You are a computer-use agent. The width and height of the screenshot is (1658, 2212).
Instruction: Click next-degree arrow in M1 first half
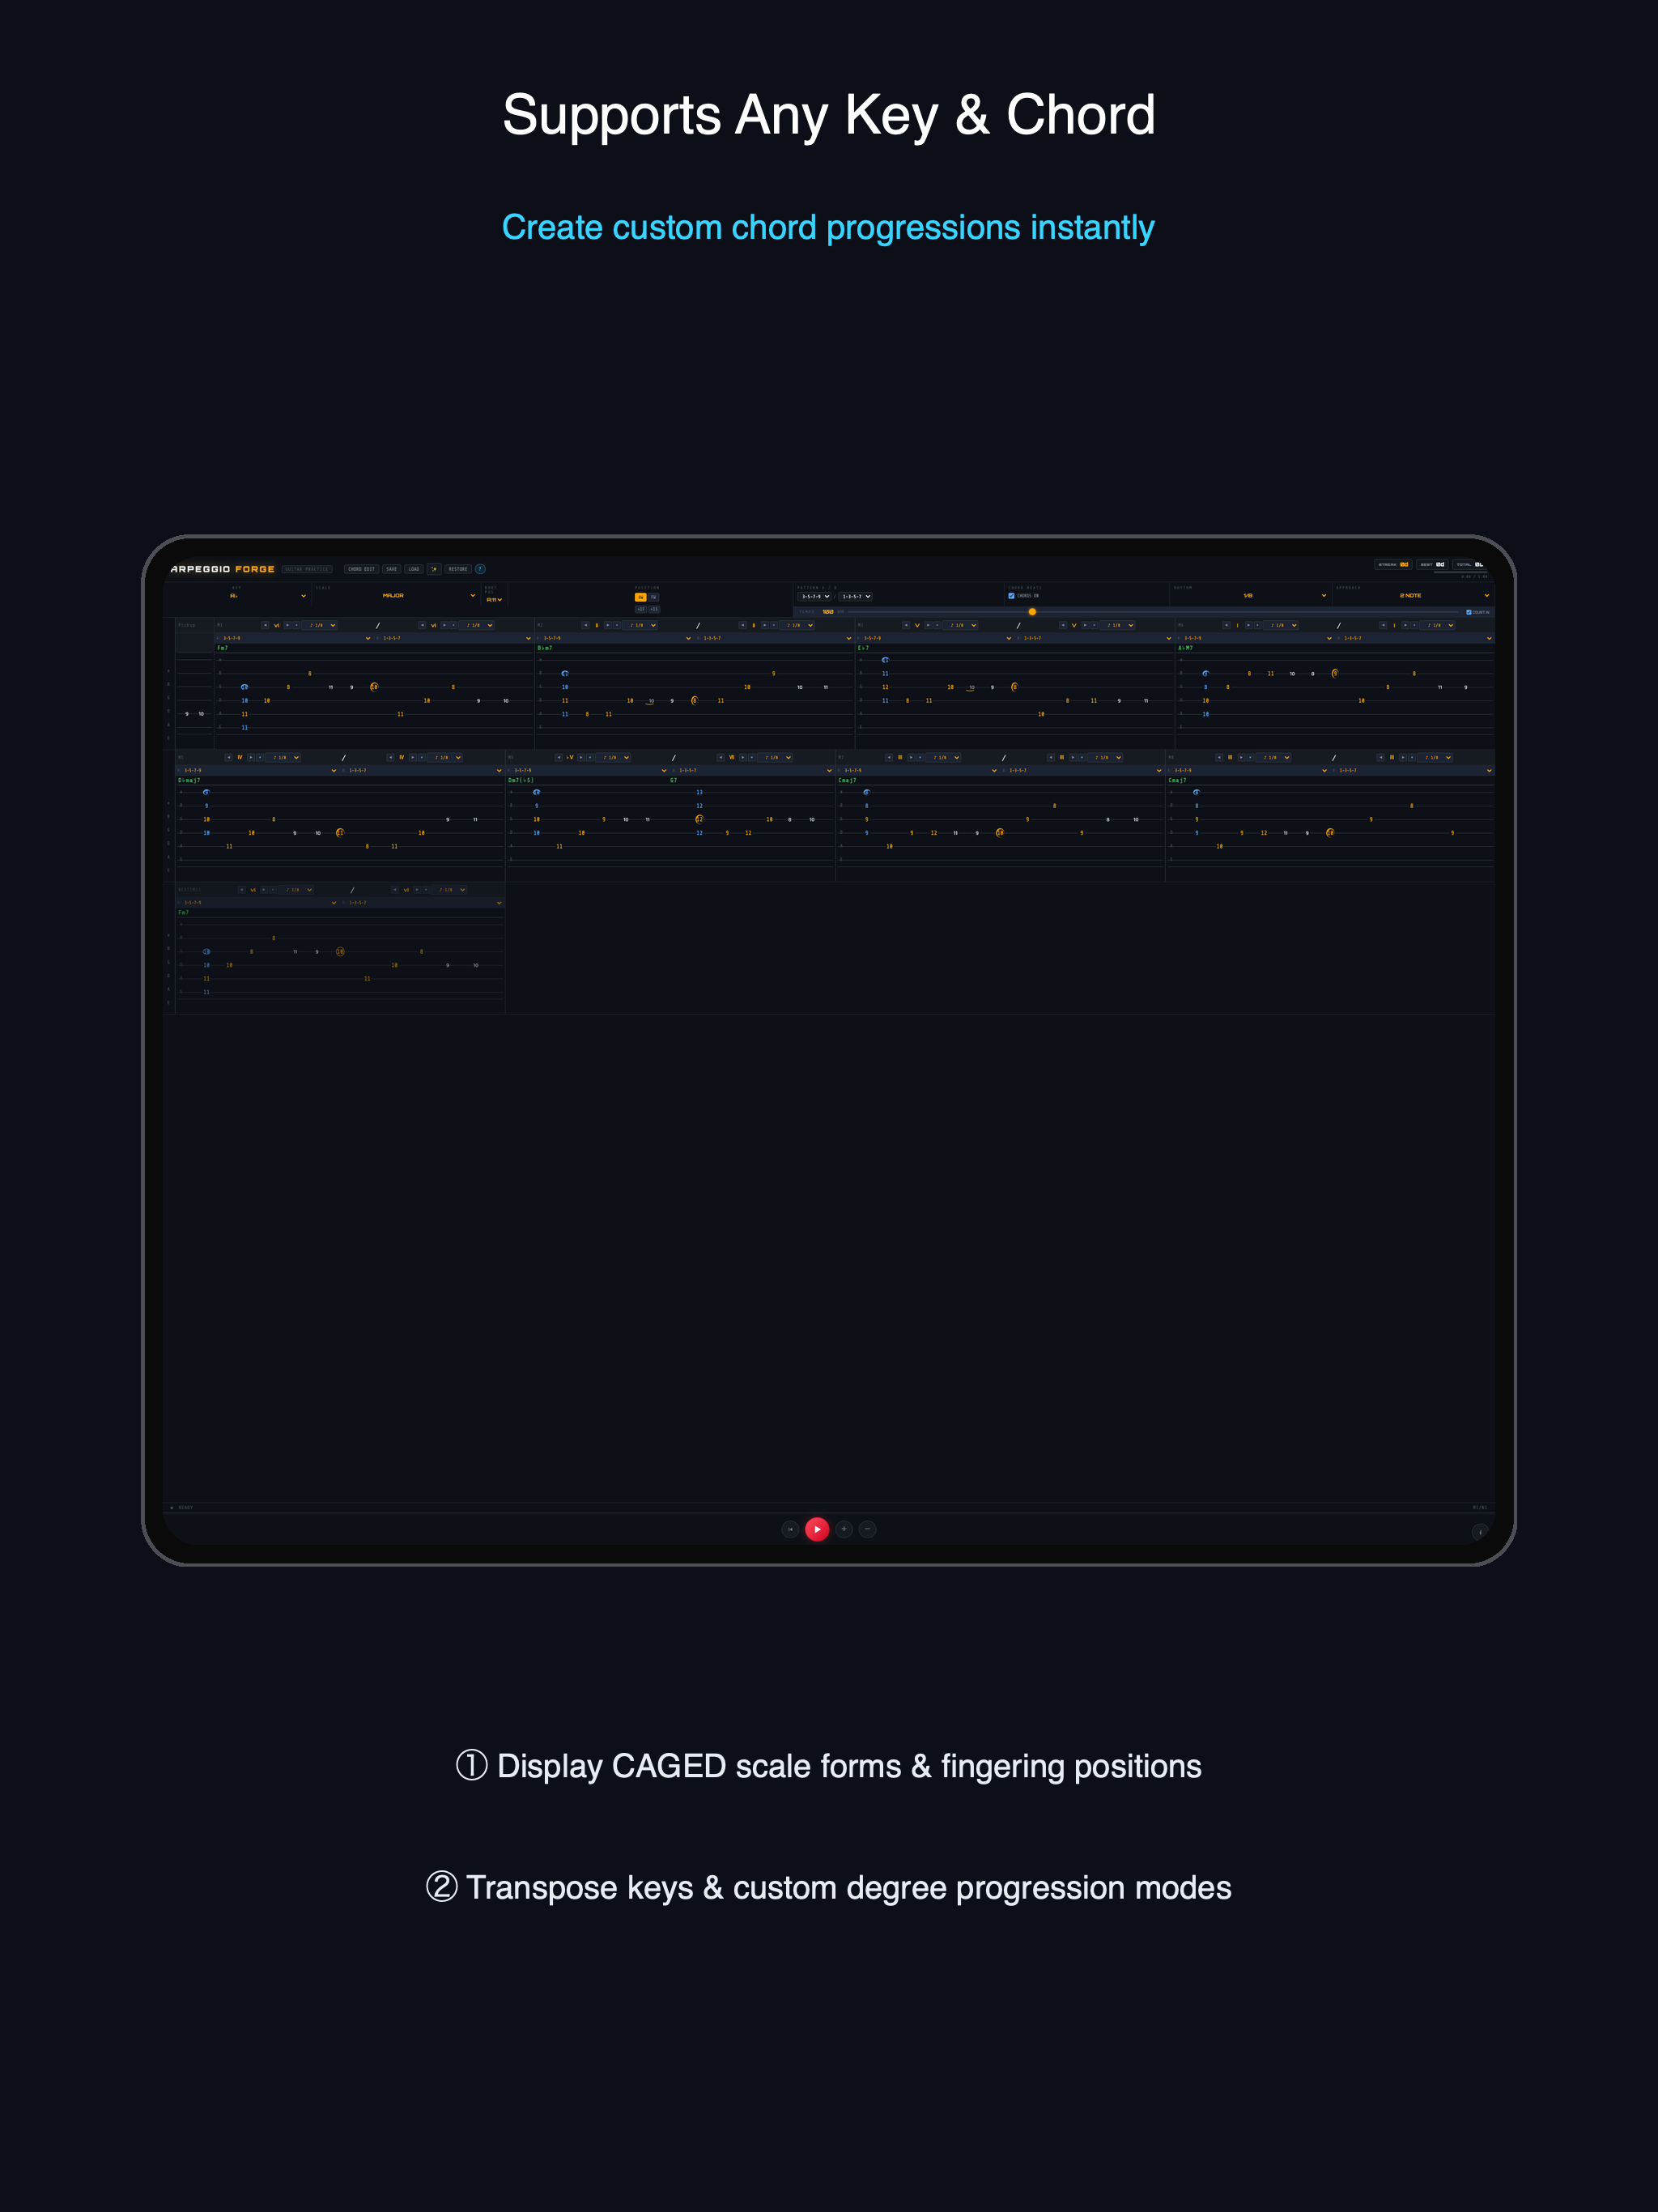[288, 625]
